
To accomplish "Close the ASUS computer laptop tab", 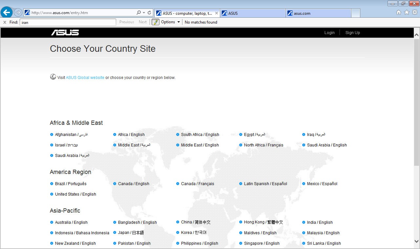I will (217, 13).
